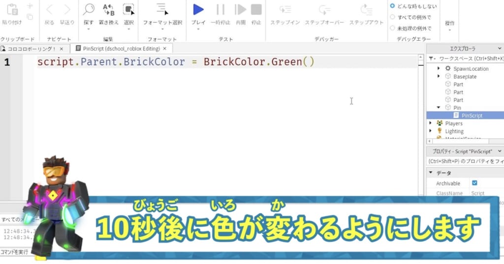Screen dimensions: 504x264
Task: Click the Pause (一時停止) button
Action: coord(220,10)
